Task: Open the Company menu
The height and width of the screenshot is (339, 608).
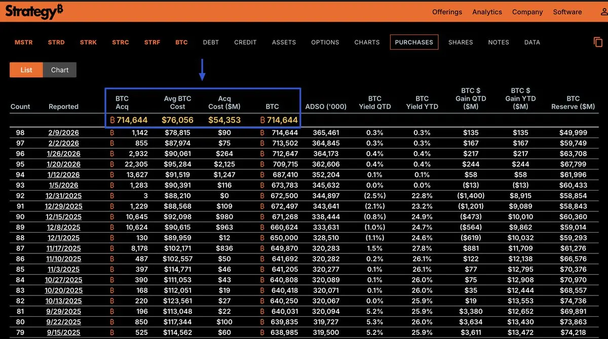Action: pyautogui.click(x=527, y=12)
